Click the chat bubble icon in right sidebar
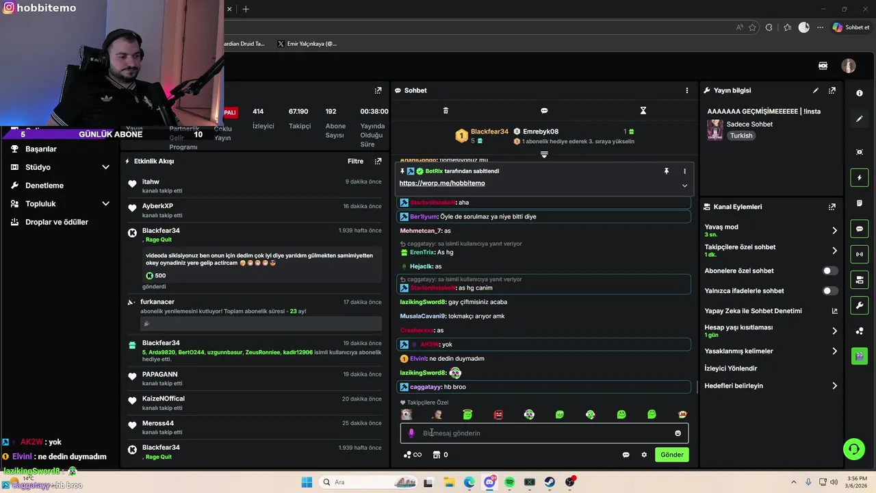Image resolution: width=876 pixels, height=493 pixels. 860,229
